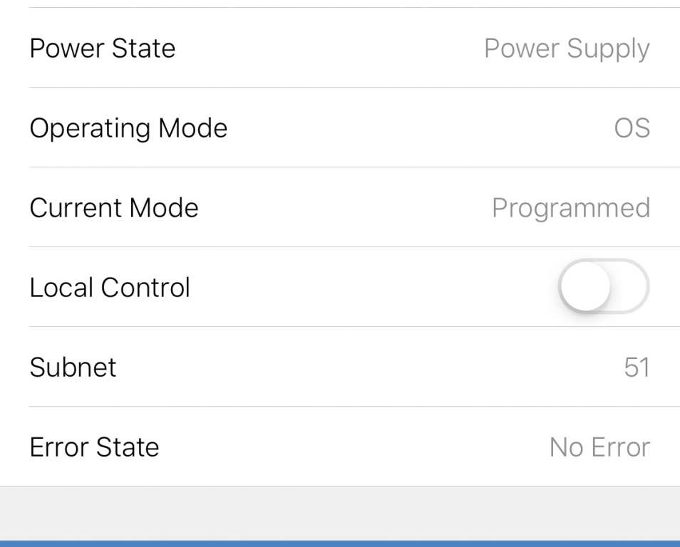Viewport: 680px width, 547px height.
Task: Click the divider line above the Power State row
Action: [354, 8]
